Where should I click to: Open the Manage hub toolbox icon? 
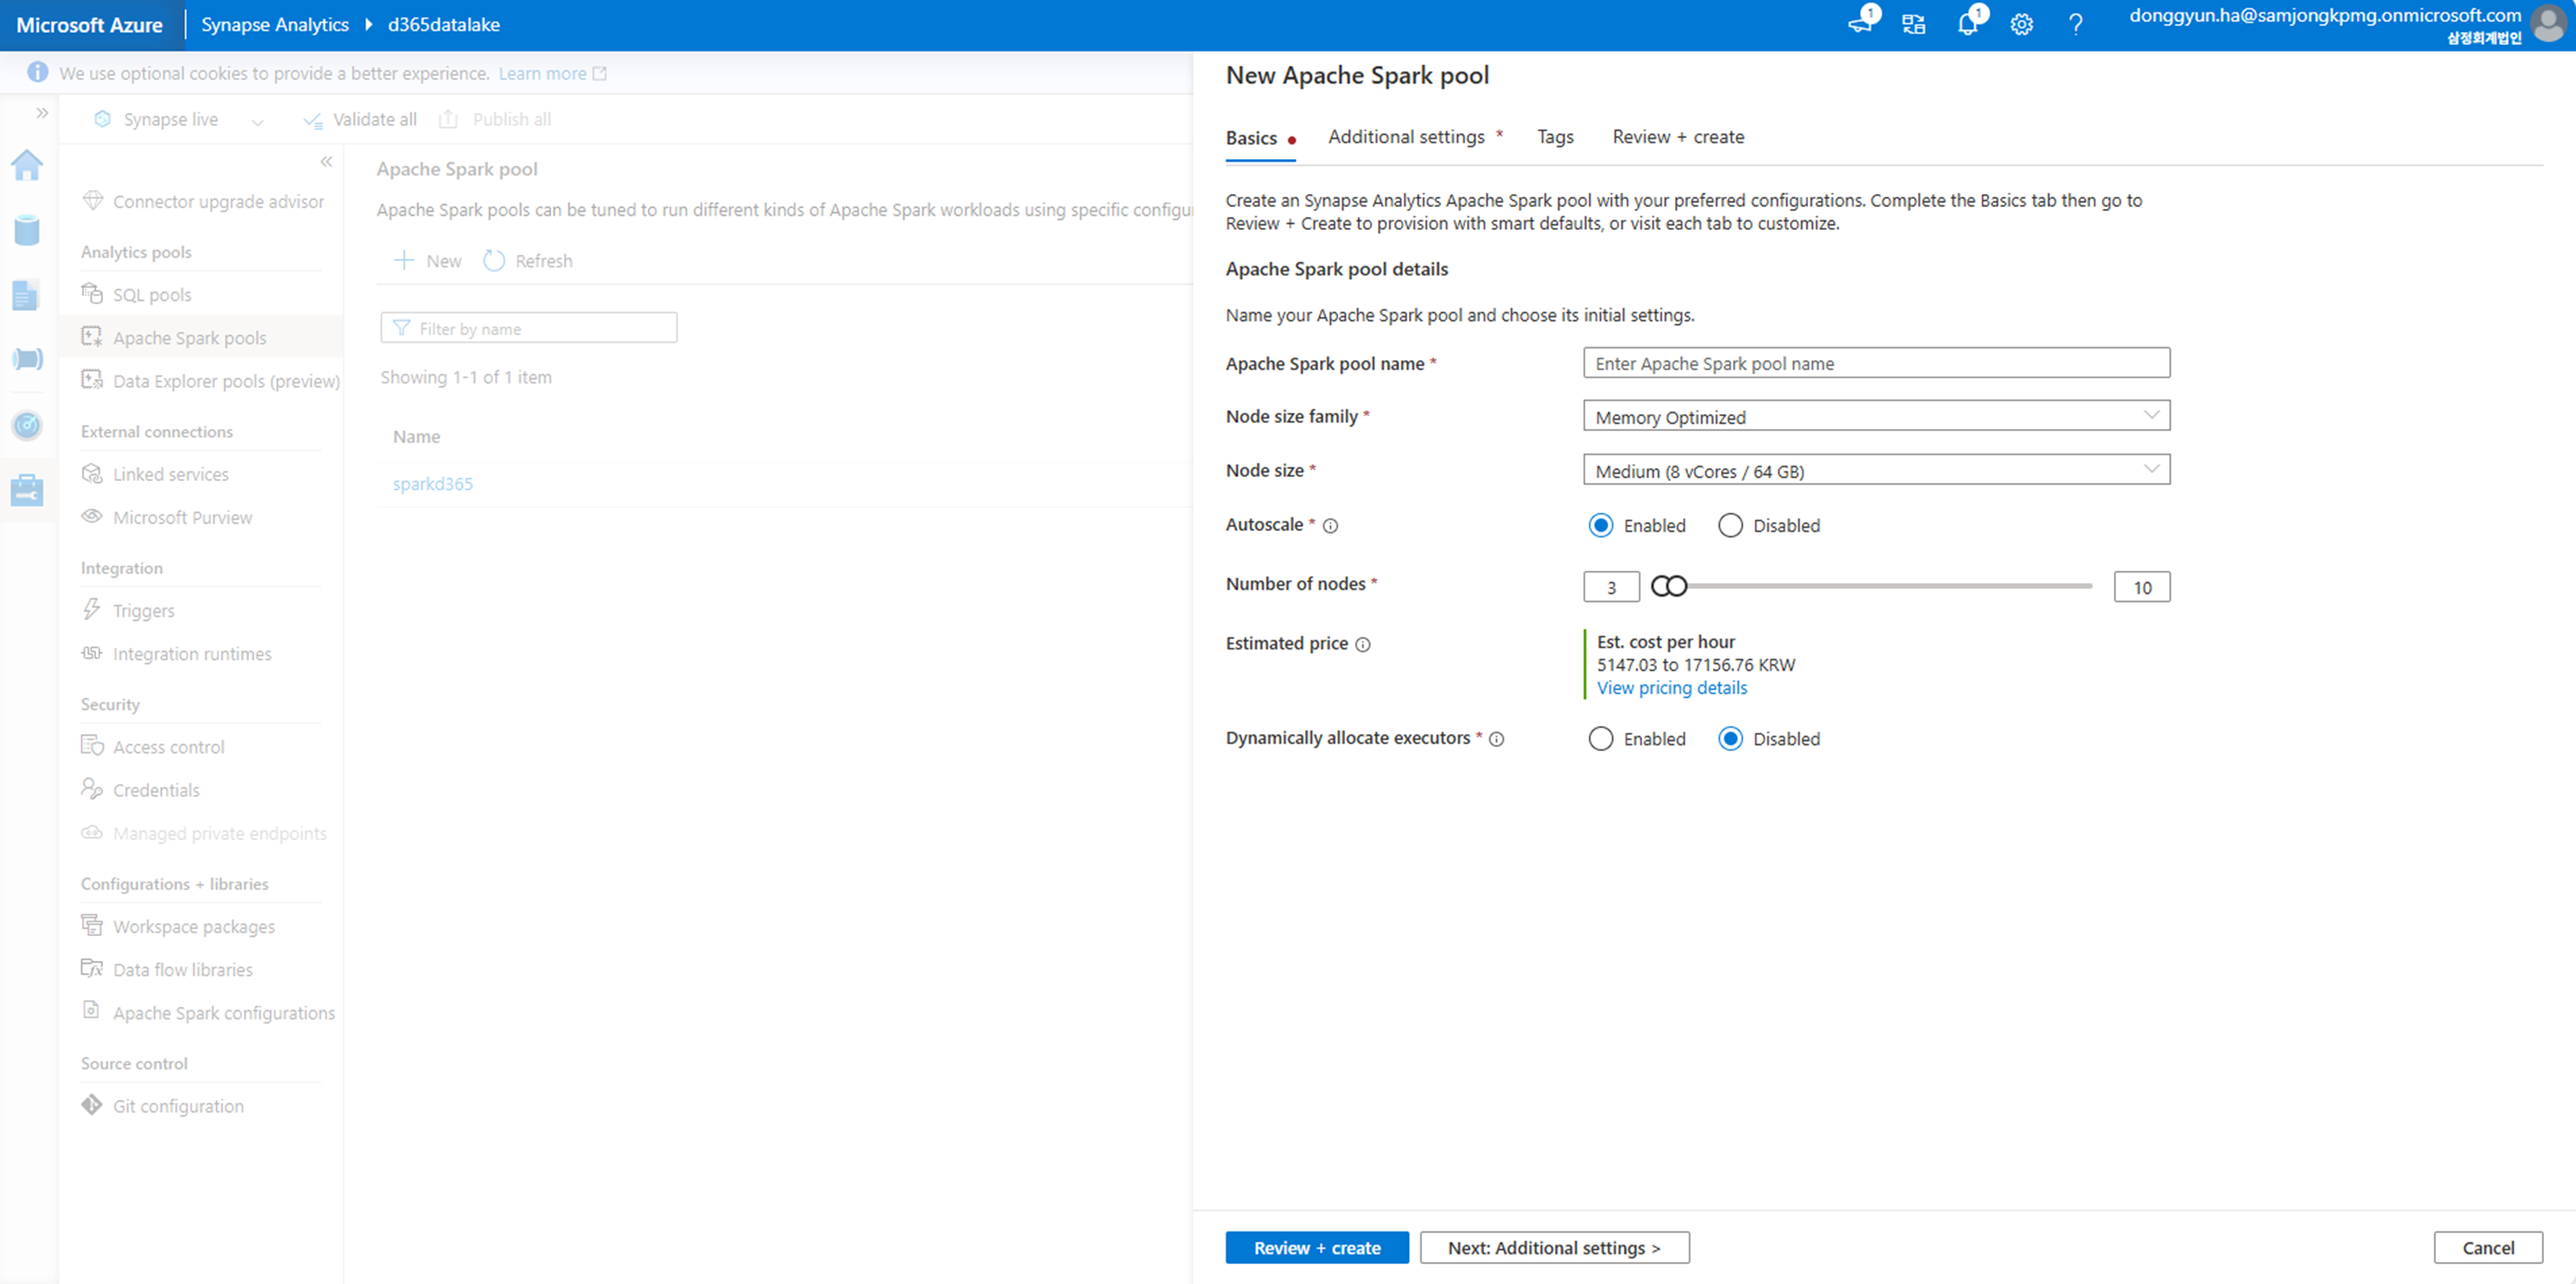[27, 490]
